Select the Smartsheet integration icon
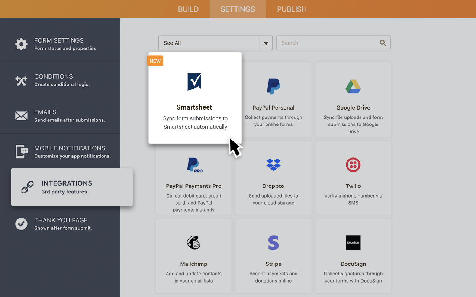 (x=194, y=81)
